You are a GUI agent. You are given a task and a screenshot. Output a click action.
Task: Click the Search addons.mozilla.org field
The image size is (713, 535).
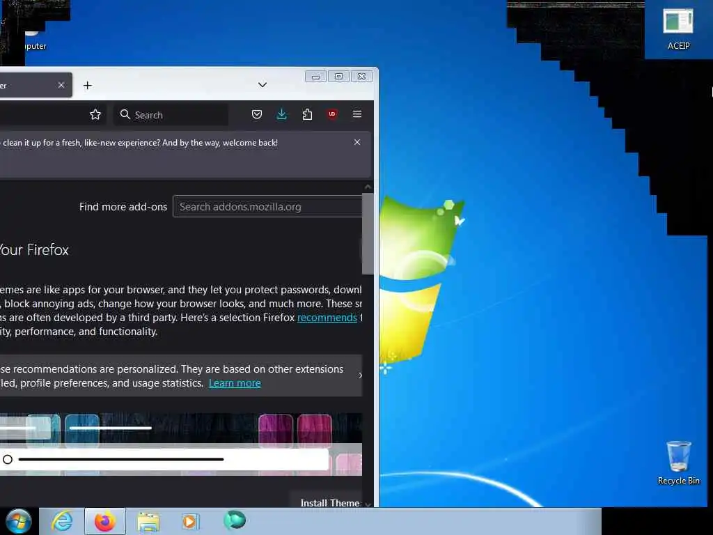coord(267,206)
